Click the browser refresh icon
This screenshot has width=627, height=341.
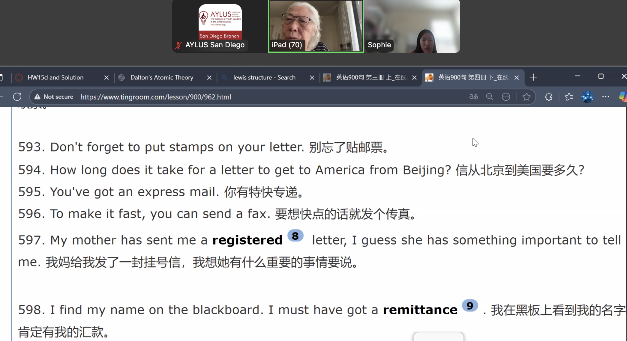17,97
